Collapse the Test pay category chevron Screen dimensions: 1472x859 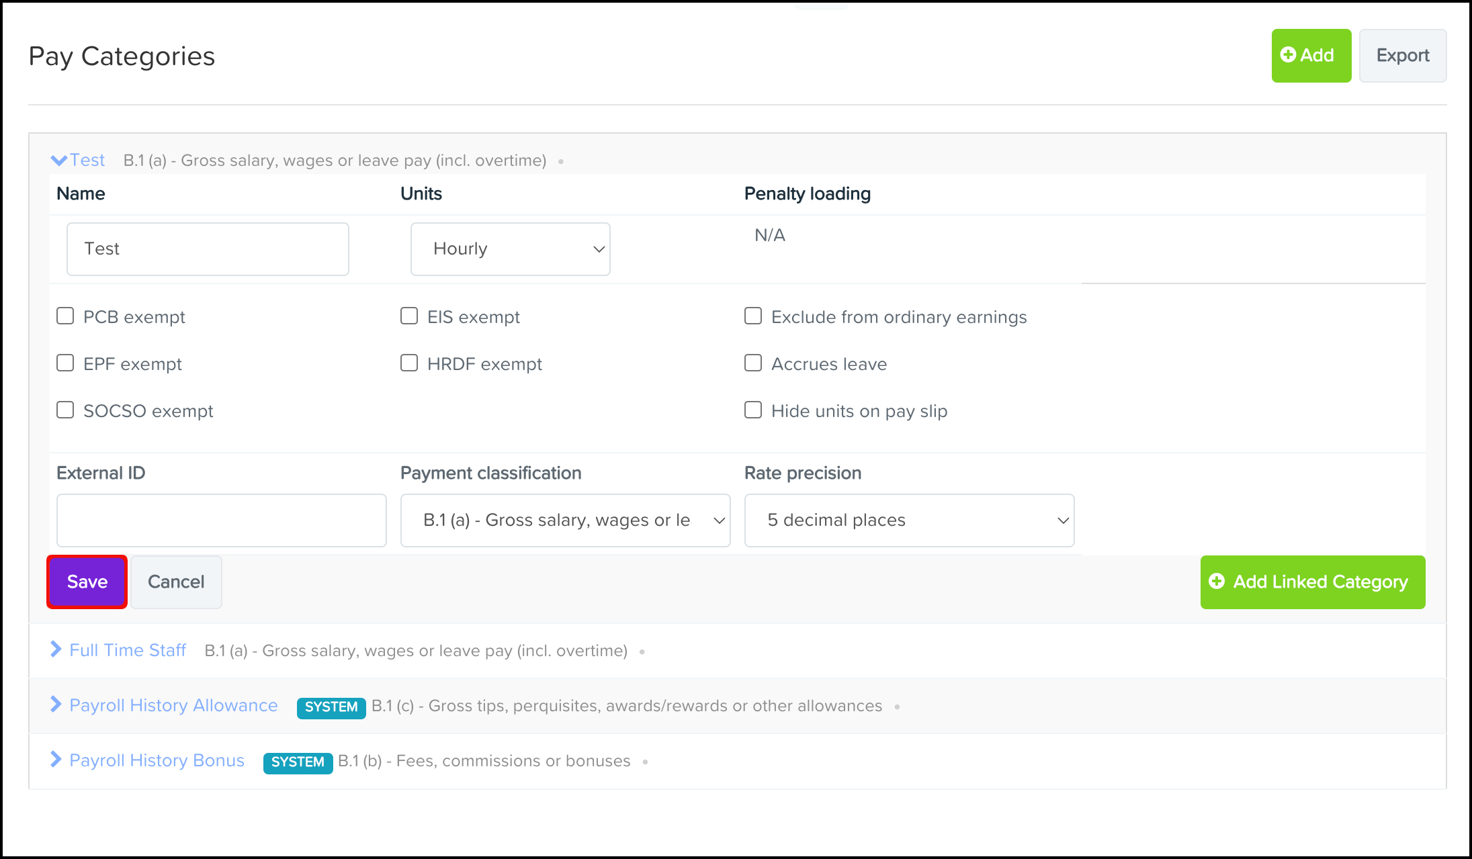click(x=58, y=161)
